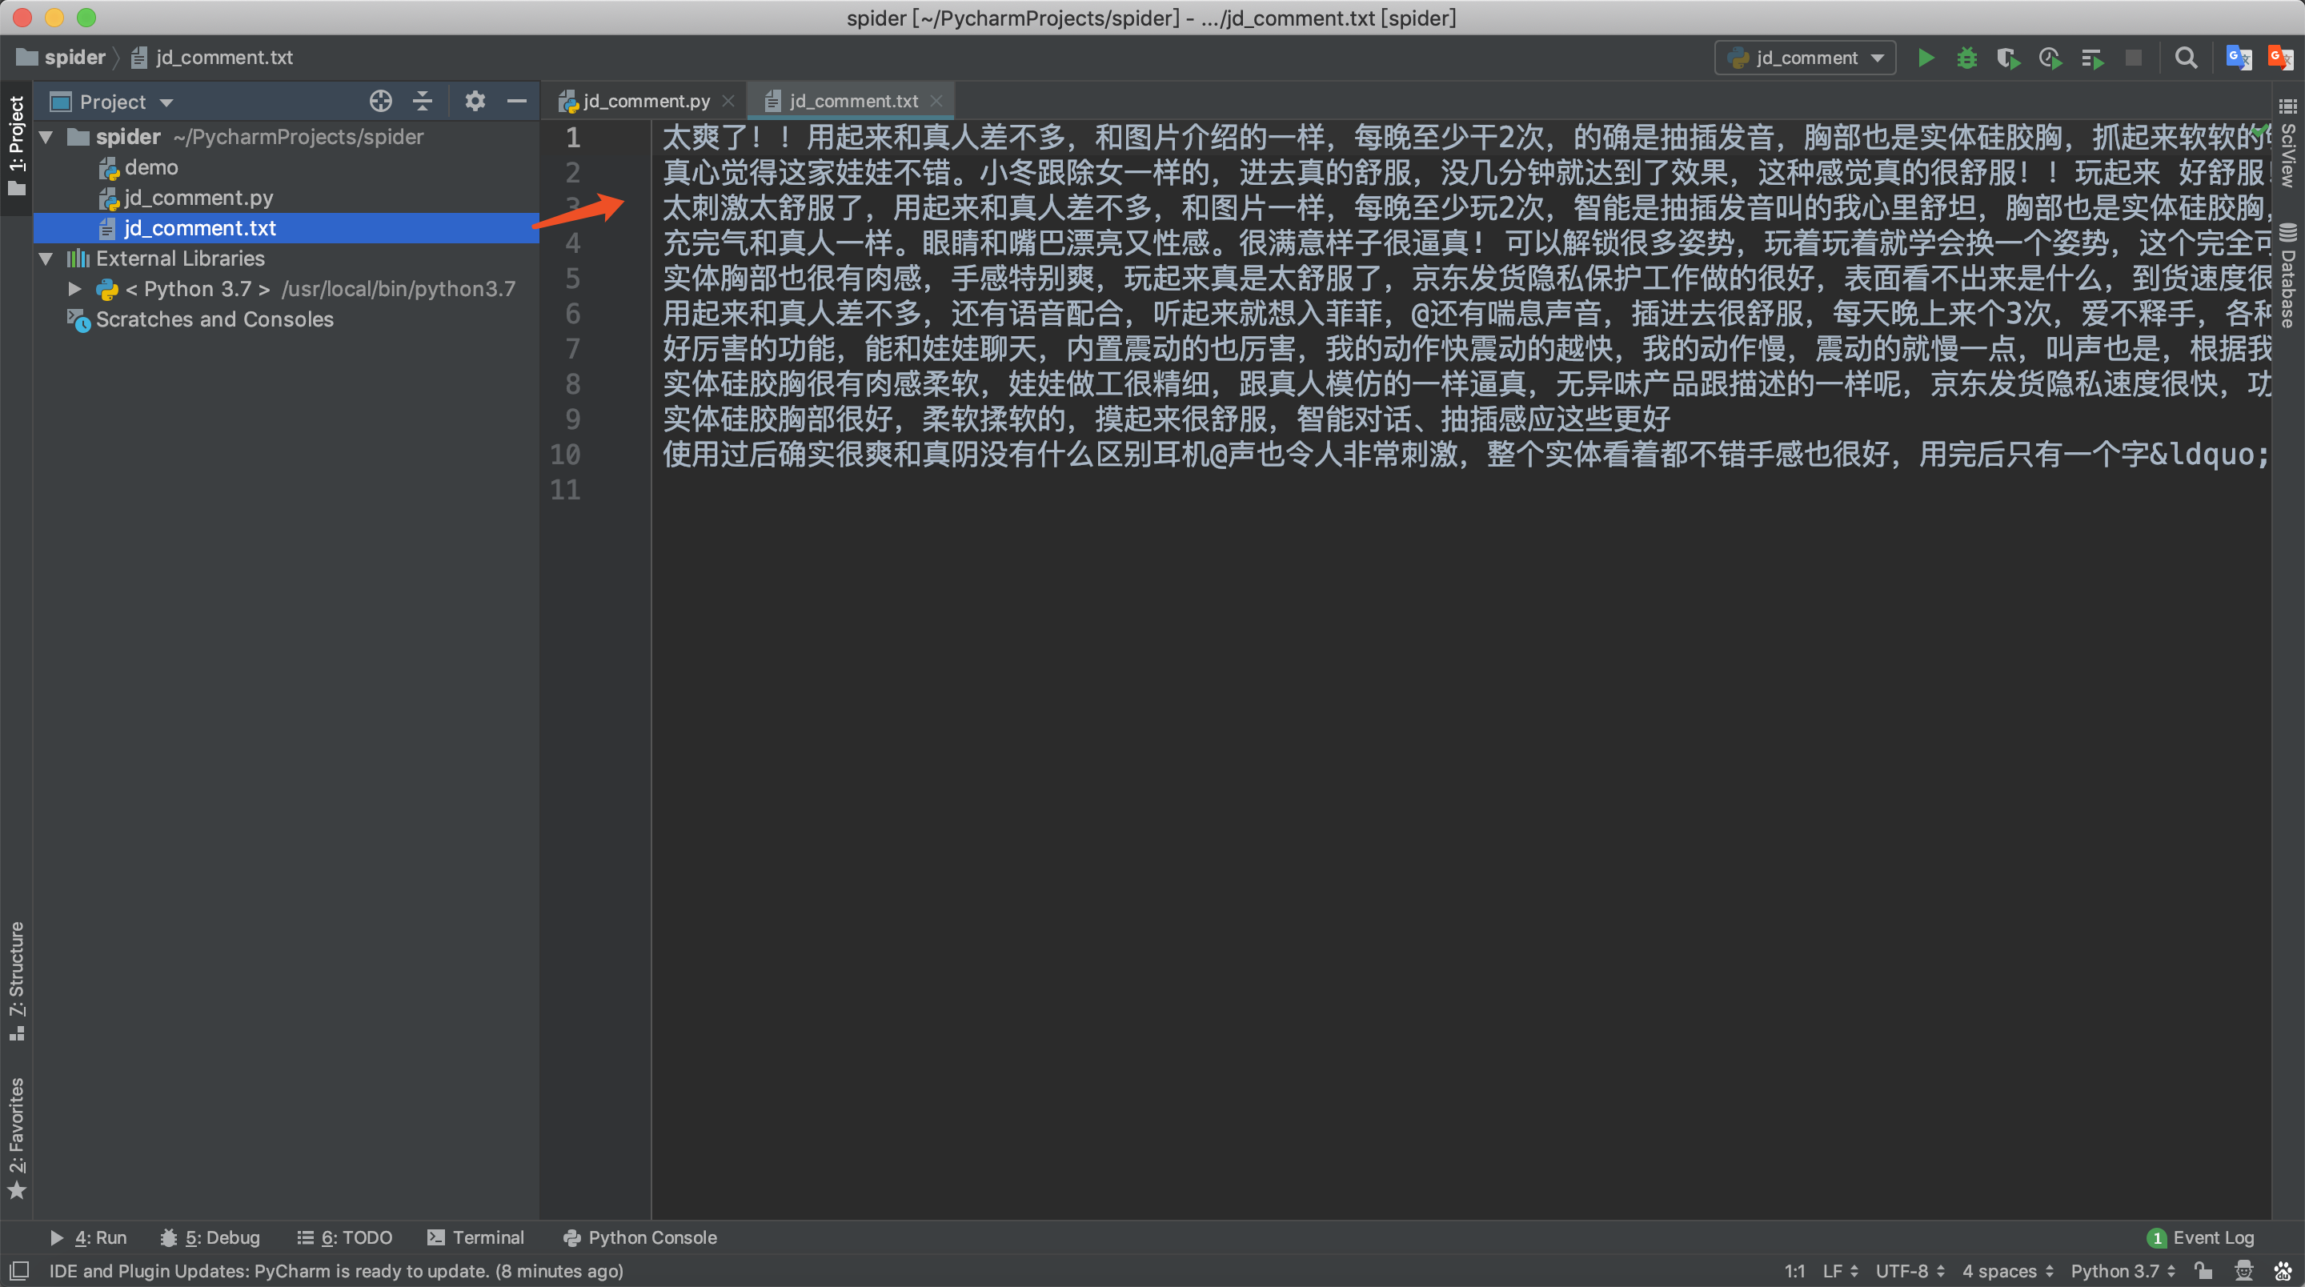Toggle the Structure side panel
Screen dimensions: 2305x1287
click(17, 980)
